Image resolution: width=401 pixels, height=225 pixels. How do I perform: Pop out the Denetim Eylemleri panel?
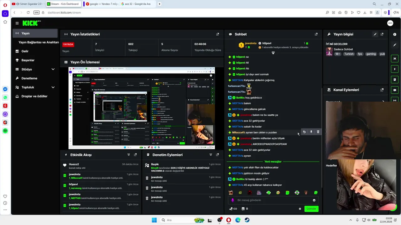[x=217, y=155]
